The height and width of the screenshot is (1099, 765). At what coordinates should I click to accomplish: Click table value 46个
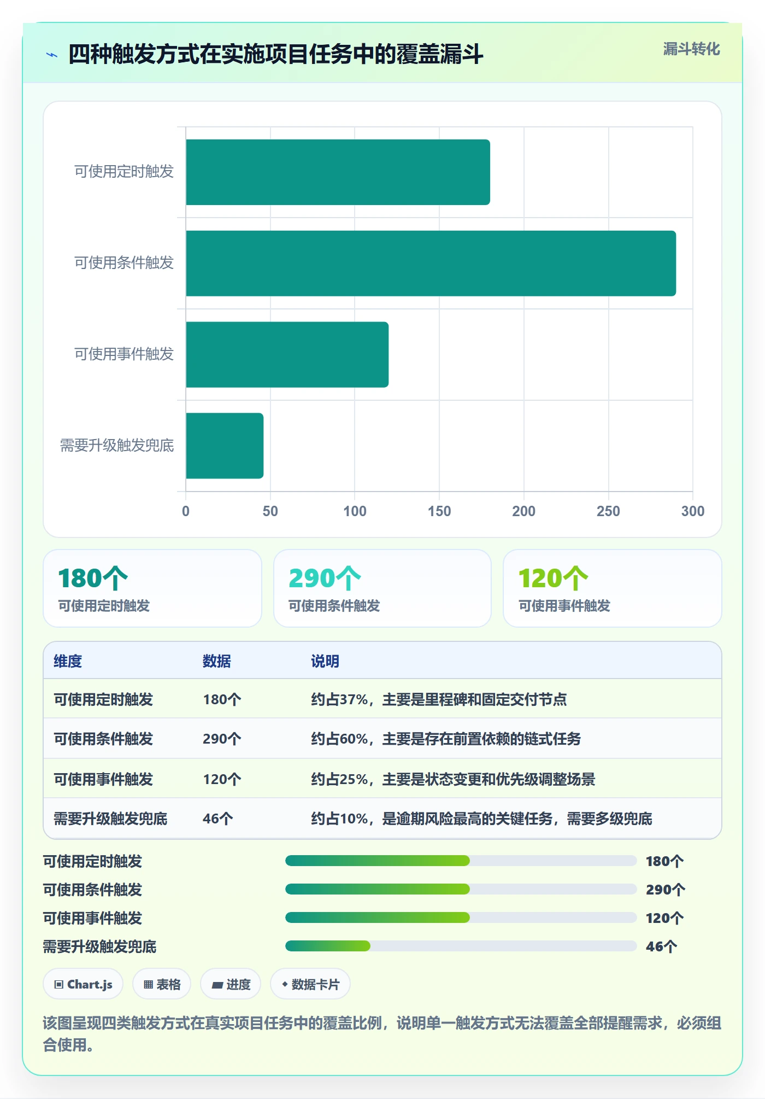tap(218, 819)
